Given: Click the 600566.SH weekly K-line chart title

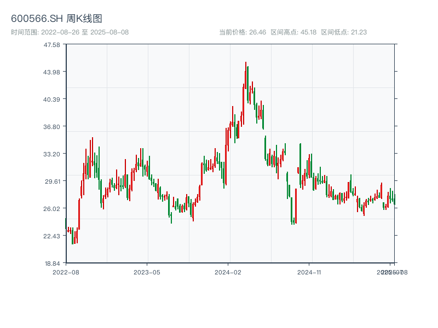Looking at the screenshot, I should tap(56, 19).
